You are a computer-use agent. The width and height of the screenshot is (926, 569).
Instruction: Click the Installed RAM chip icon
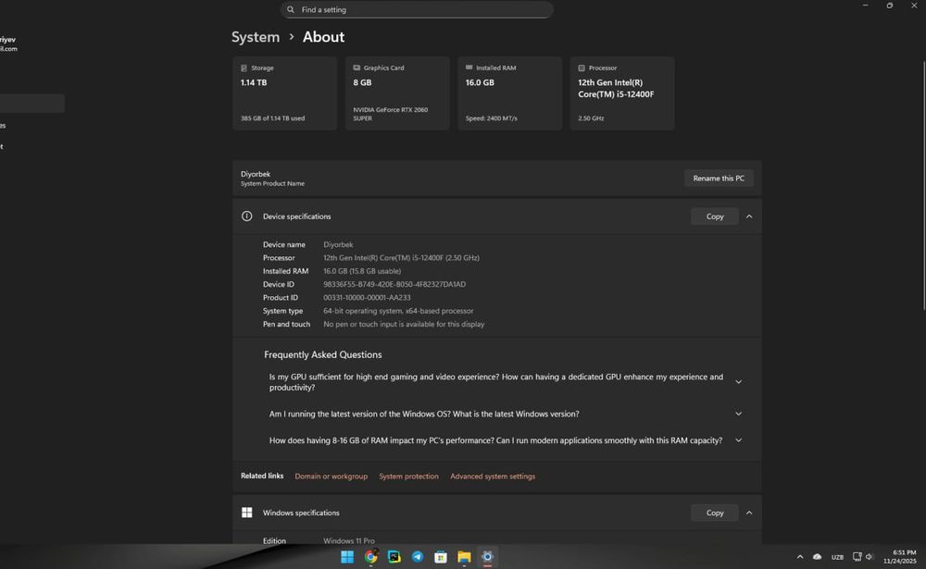[x=469, y=68]
